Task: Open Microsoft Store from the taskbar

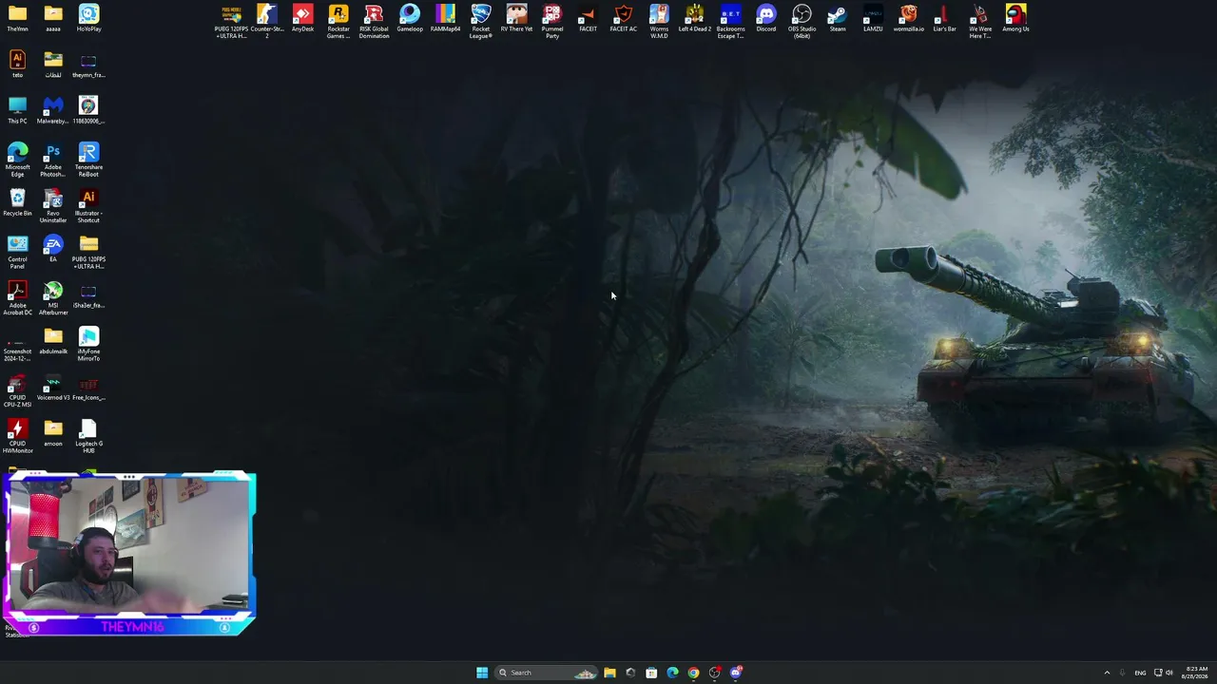Action: pyautogui.click(x=651, y=673)
